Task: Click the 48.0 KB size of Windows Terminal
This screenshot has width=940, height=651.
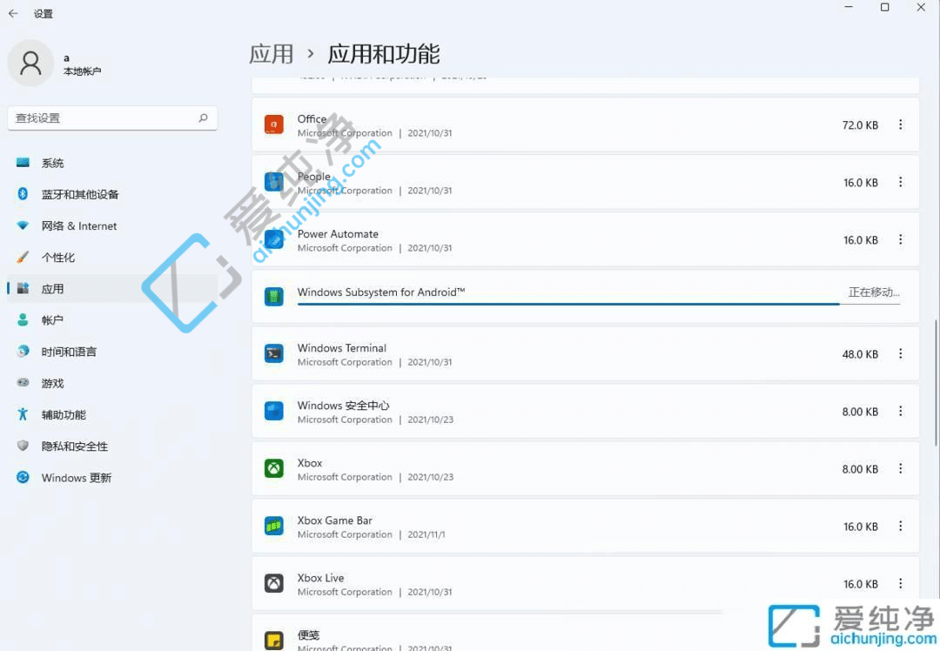Action: point(860,353)
